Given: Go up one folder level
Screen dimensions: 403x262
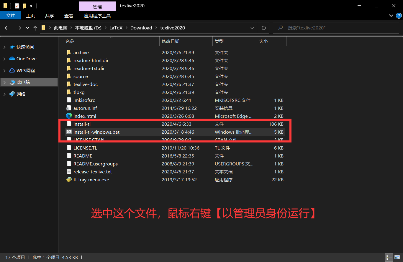Looking at the screenshot, I should (x=35, y=28).
